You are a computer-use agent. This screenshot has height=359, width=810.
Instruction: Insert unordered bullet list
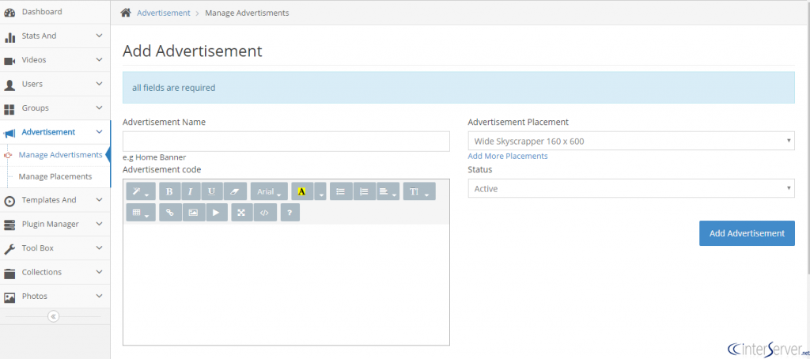(340, 191)
